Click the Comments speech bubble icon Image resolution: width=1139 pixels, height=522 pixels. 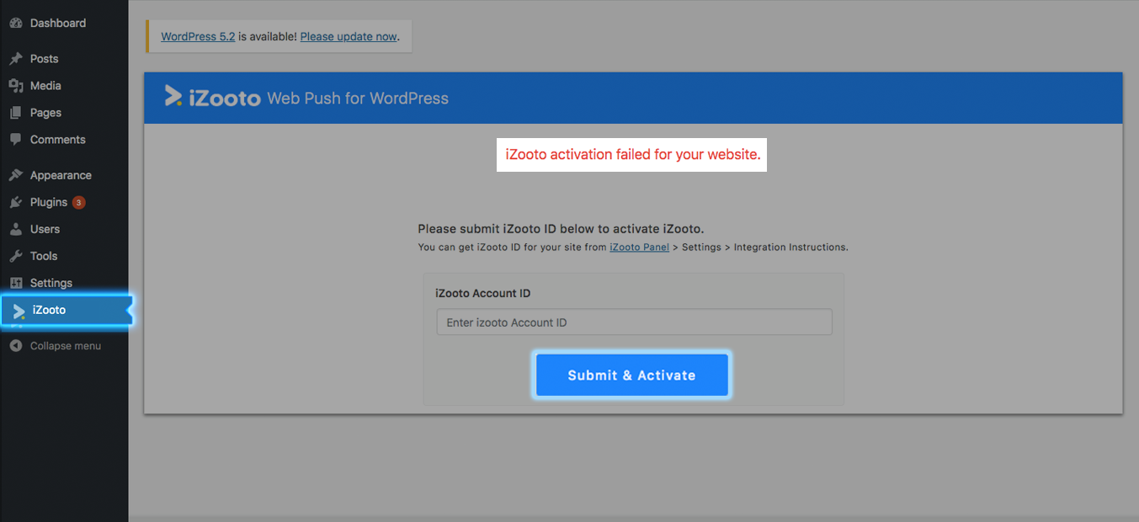[15, 140]
